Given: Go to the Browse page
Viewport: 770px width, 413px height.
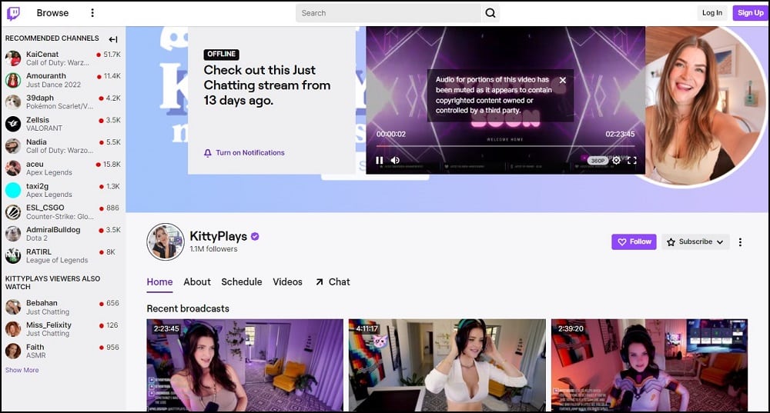Looking at the screenshot, I should 52,13.
